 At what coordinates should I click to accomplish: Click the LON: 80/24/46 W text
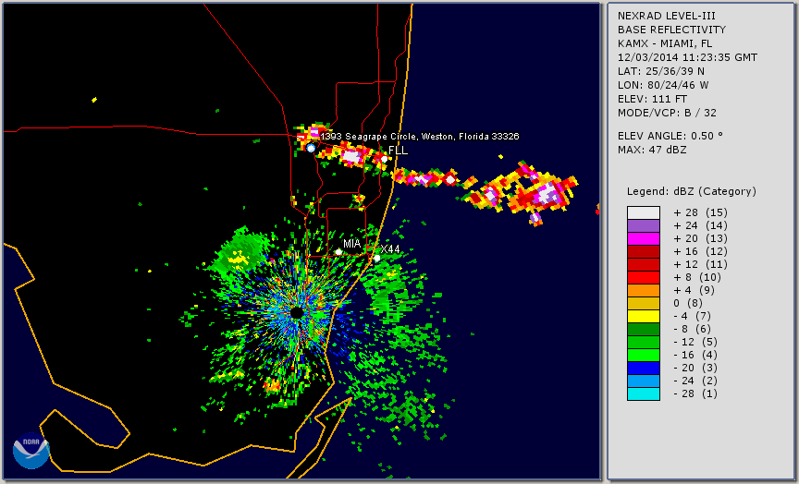pos(663,85)
